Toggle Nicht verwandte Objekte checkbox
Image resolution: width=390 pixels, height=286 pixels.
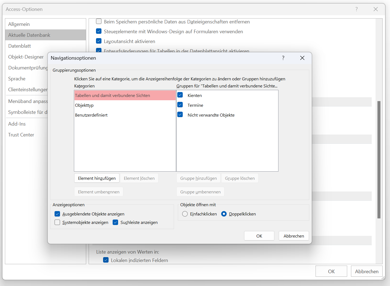tap(180, 115)
